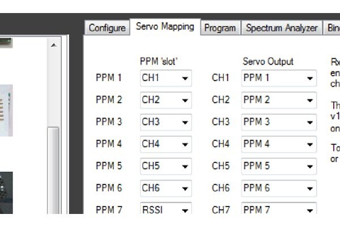Open the CH3 servo output dropdown
340x227 pixels.
pyautogui.click(x=279, y=122)
